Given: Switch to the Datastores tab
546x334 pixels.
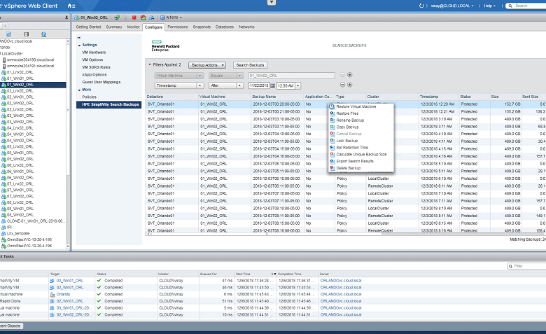Looking at the screenshot, I should pos(225,27).
